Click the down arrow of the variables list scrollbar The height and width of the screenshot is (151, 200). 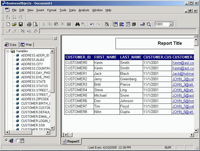click(52, 128)
